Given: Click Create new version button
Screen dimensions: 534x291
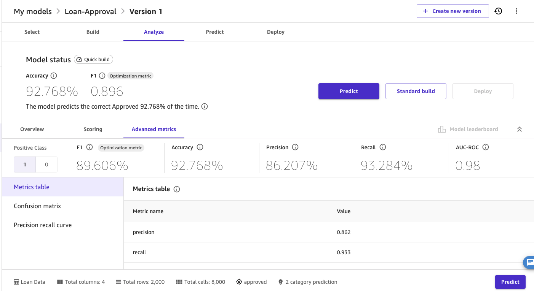Looking at the screenshot, I should (452, 11).
